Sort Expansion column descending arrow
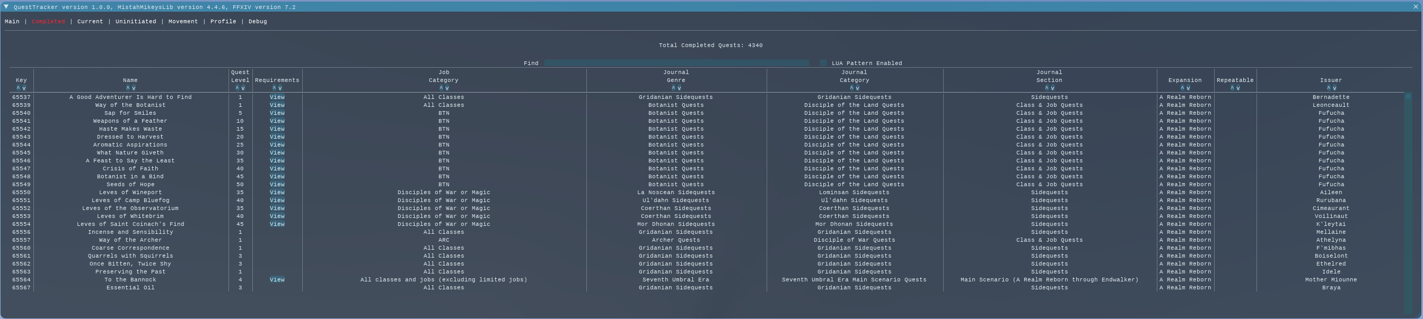Viewport: 1423px width, 319px height. [1188, 88]
